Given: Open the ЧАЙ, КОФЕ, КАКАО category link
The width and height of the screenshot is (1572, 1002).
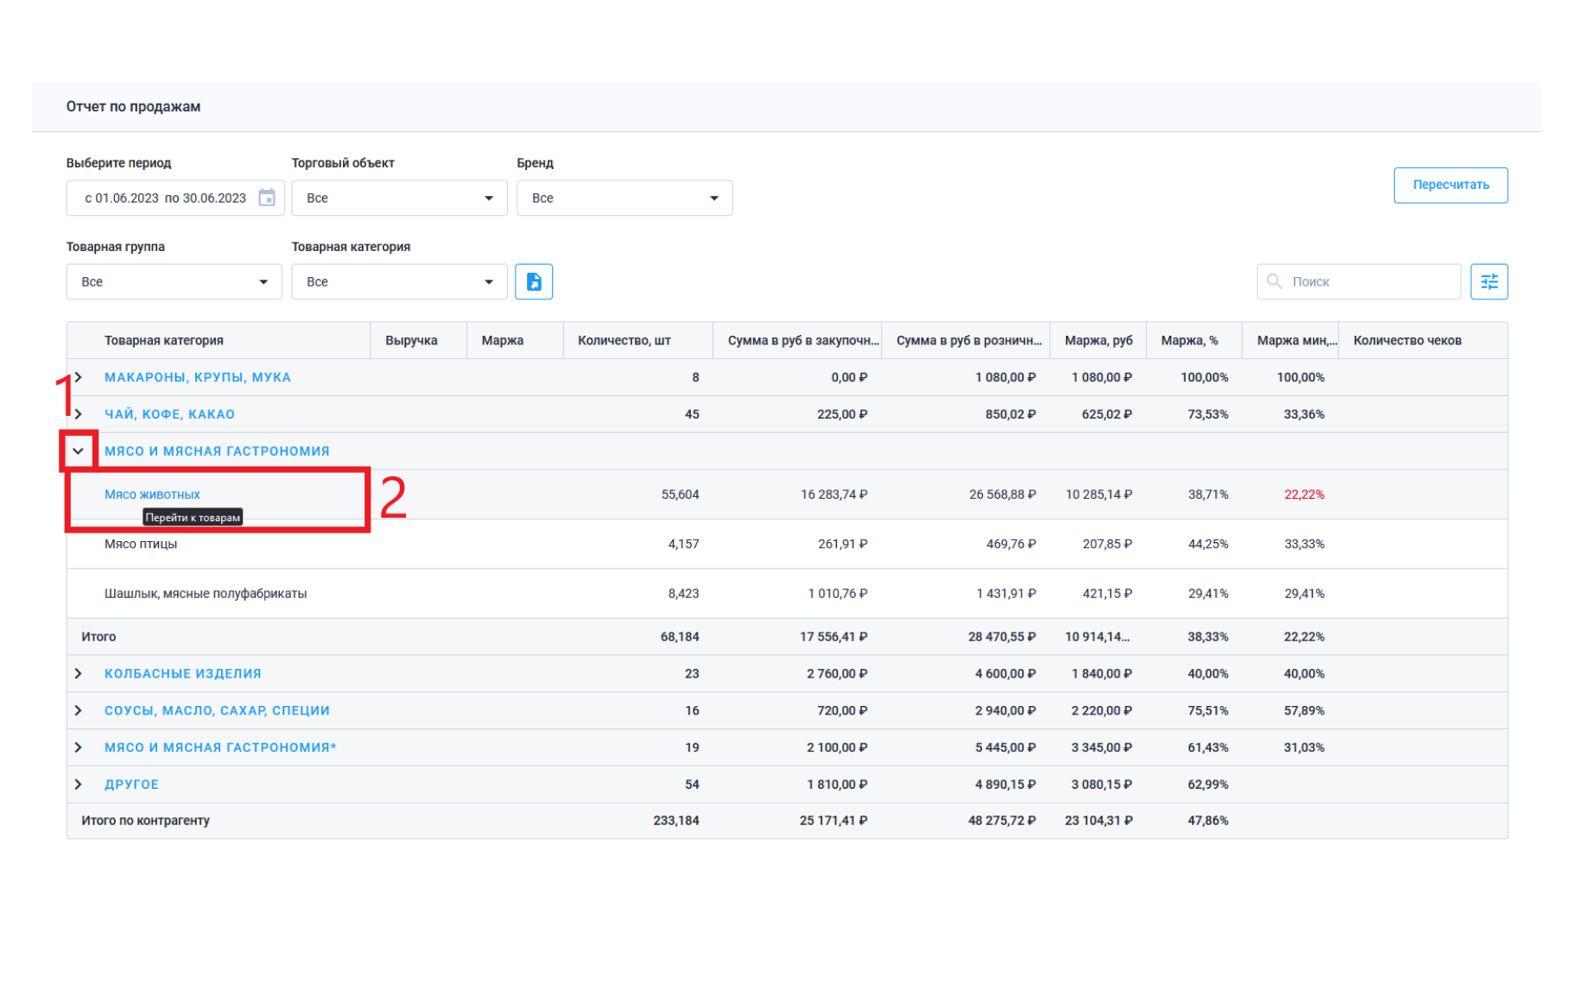Looking at the screenshot, I should click(x=169, y=414).
